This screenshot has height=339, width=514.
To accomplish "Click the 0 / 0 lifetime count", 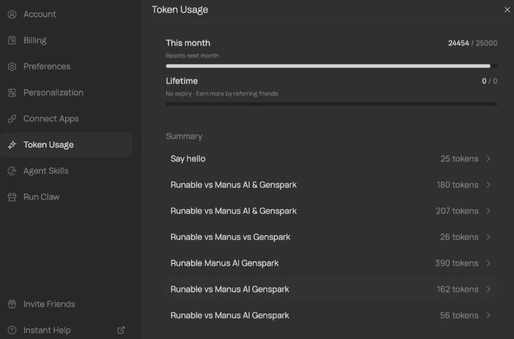I will [490, 81].
